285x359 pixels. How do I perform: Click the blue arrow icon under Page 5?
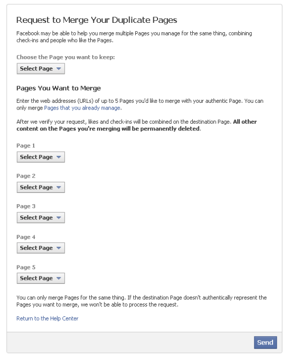point(59,278)
